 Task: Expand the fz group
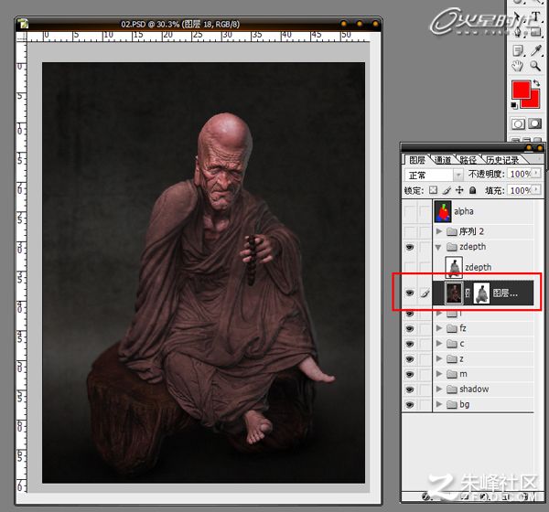(x=439, y=328)
